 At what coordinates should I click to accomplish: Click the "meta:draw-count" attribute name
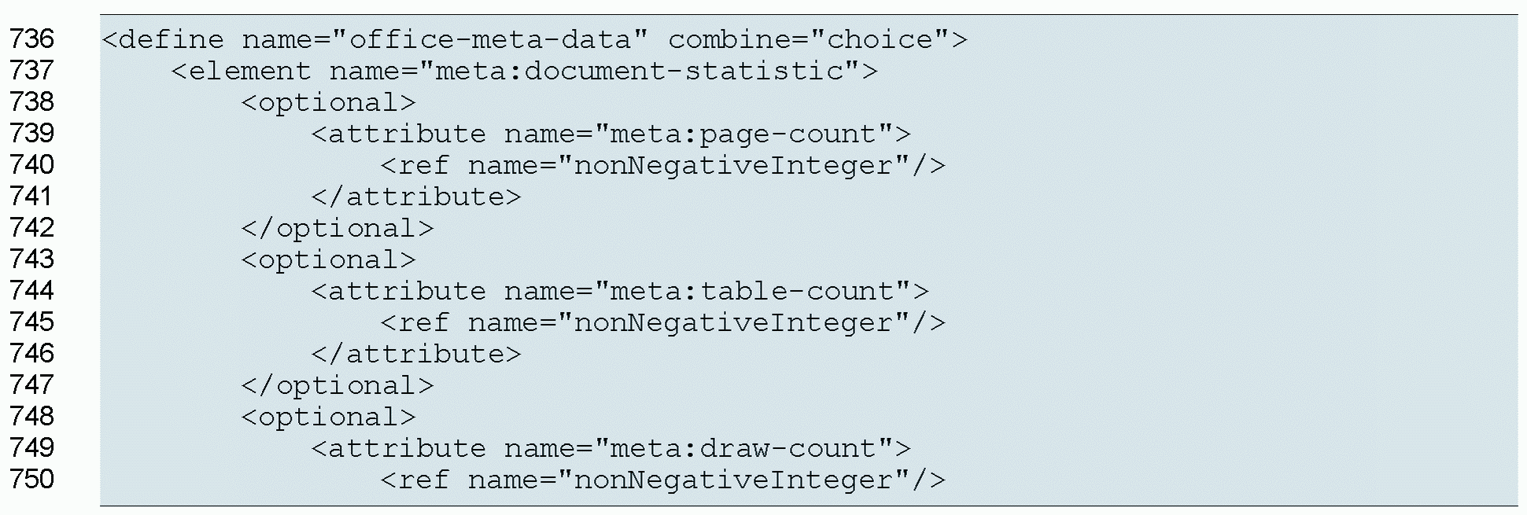[x=744, y=448]
